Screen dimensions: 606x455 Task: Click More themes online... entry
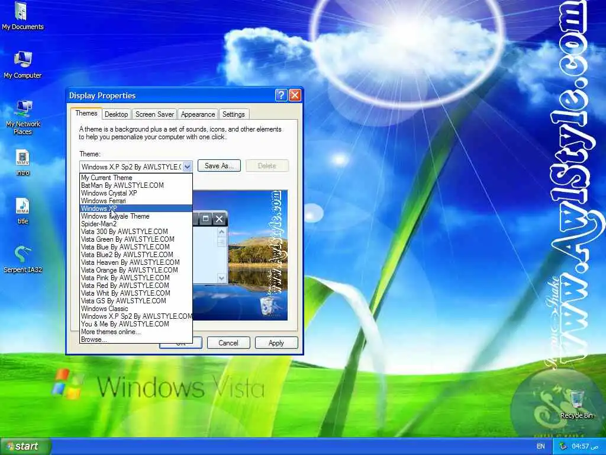coord(136,332)
